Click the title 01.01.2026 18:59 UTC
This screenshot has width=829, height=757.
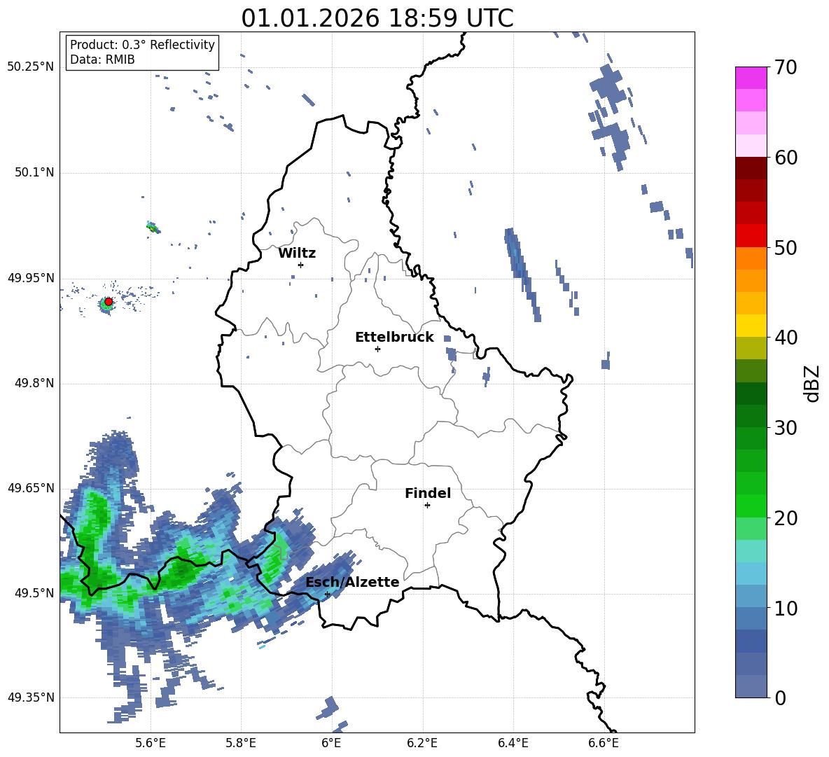pyautogui.click(x=377, y=18)
